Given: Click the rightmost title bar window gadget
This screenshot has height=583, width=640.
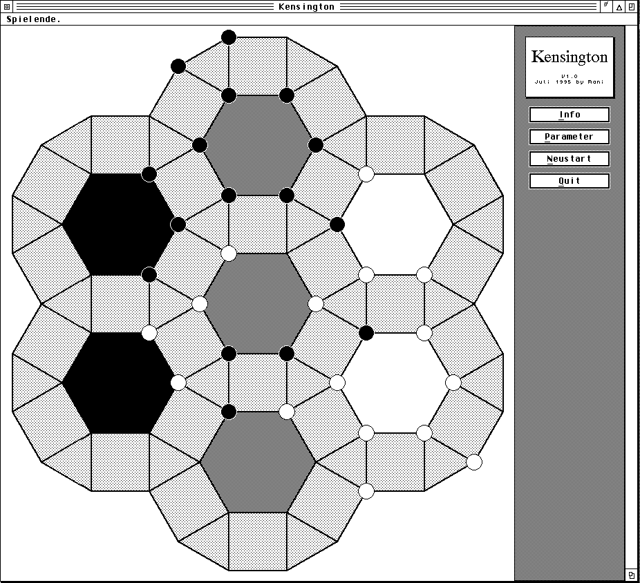Looking at the screenshot, I should (632, 6).
